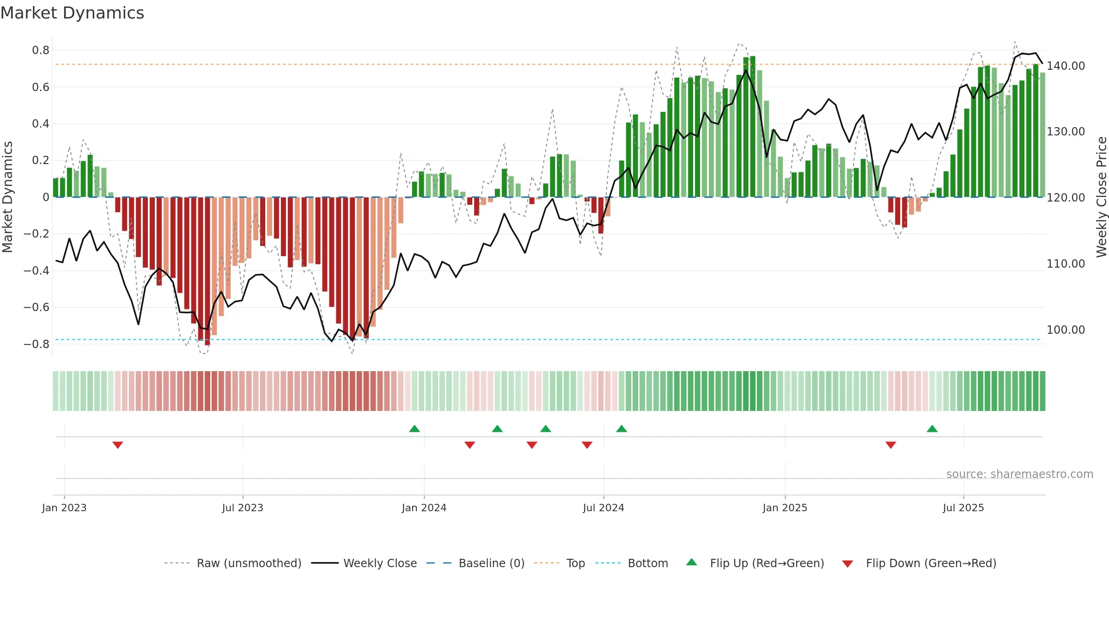Toggle Flip Down (Green→Red) legend entry
Image resolution: width=1109 pixels, height=624 pixels.
[x=919, y=563]
